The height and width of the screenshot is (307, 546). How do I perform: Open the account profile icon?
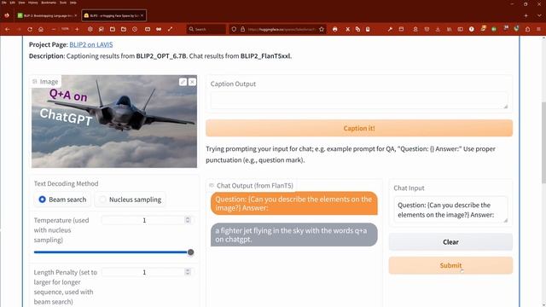(x=415, y=29)
